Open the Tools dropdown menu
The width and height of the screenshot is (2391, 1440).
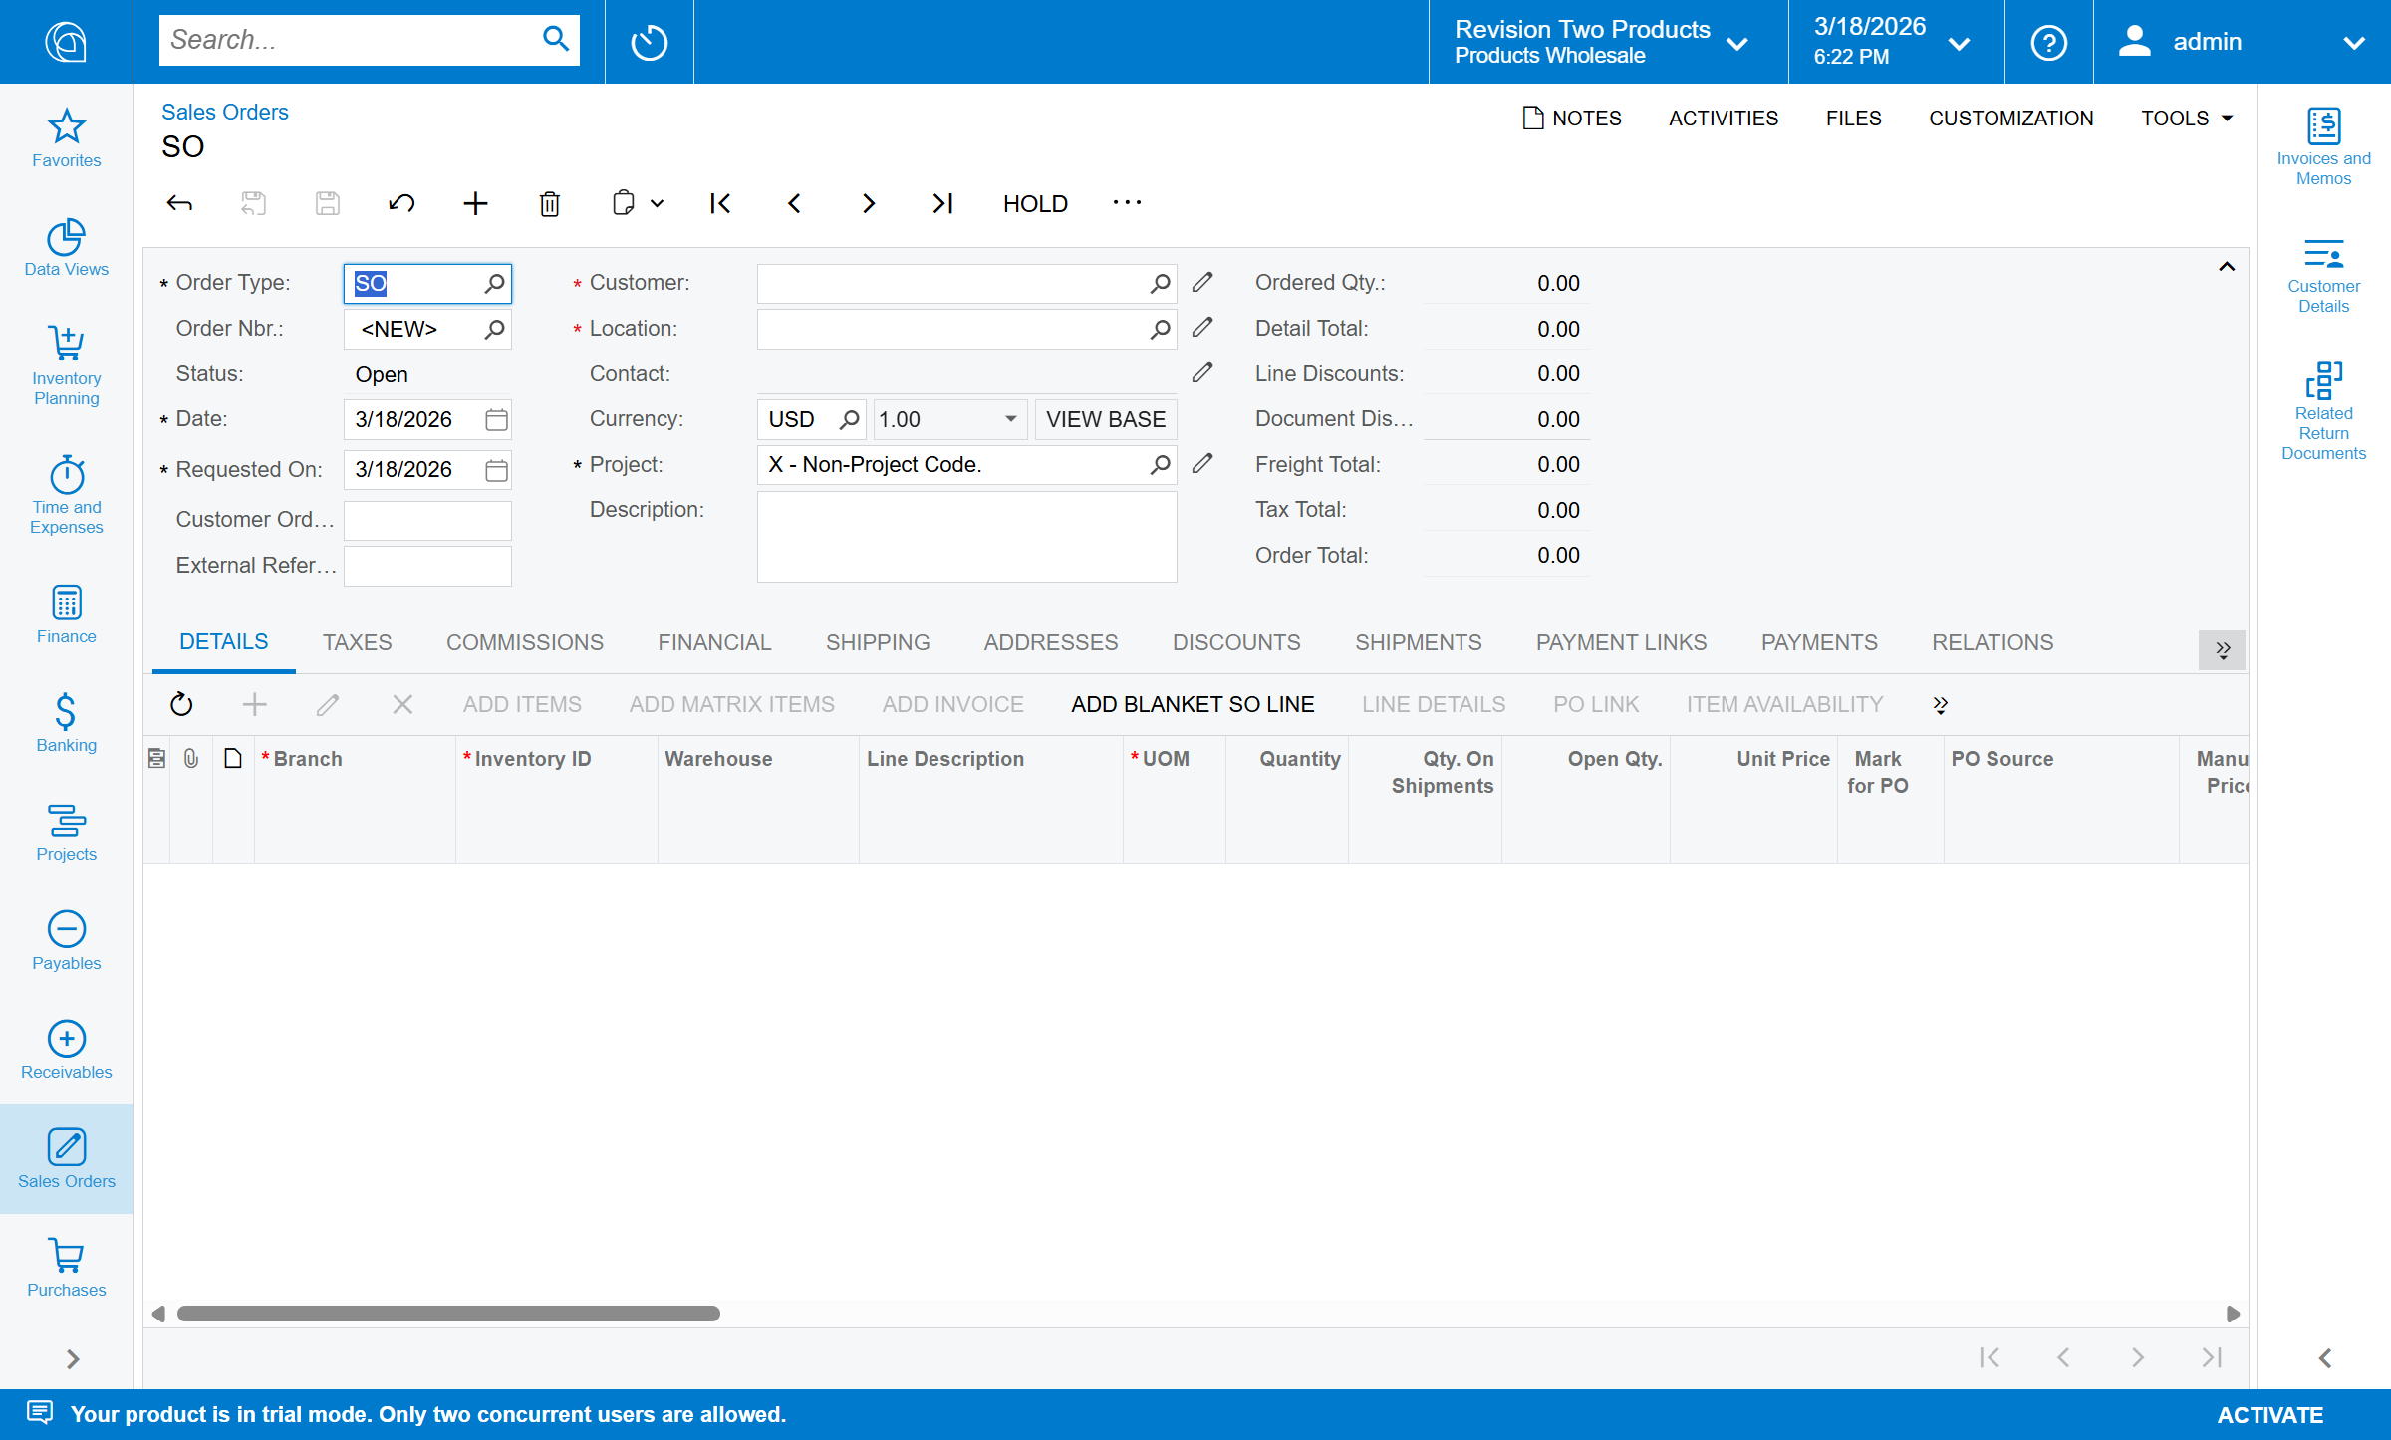click(x=2186, y=119)
